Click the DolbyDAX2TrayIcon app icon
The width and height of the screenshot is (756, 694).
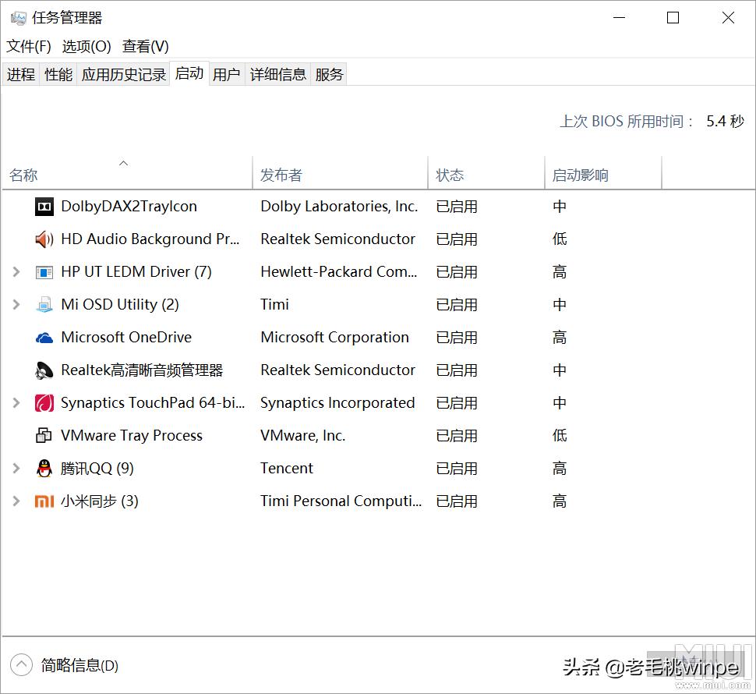coord(44,207)
